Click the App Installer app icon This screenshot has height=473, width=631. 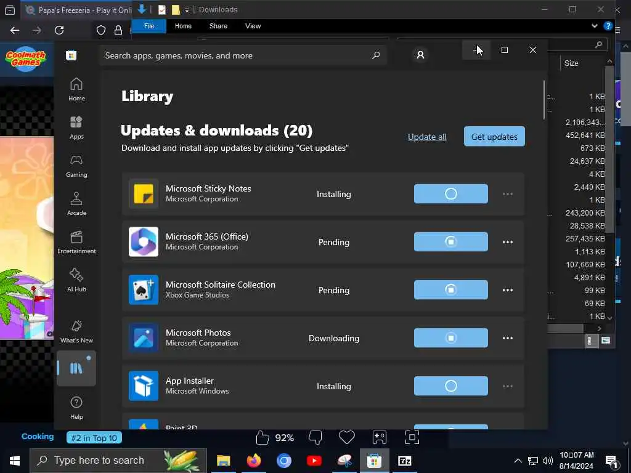(143, 386)
